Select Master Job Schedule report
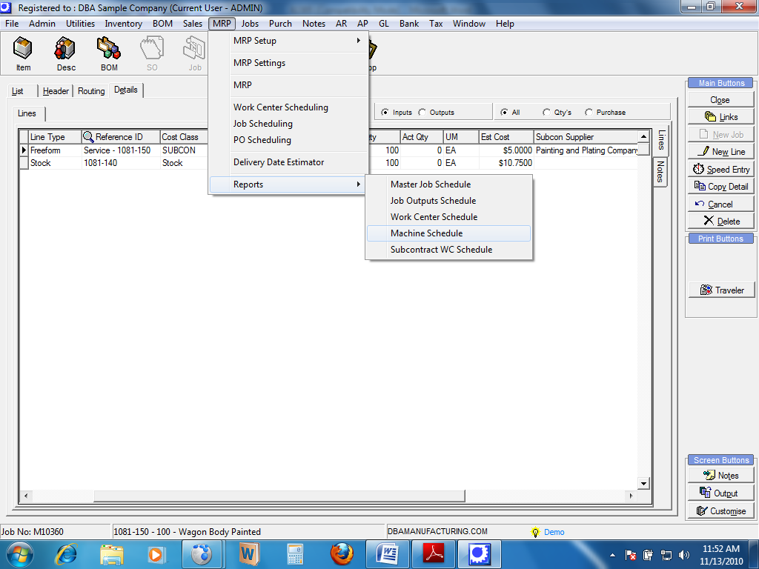The width and height of the screenshot is (759, 569). coord(431,184)
